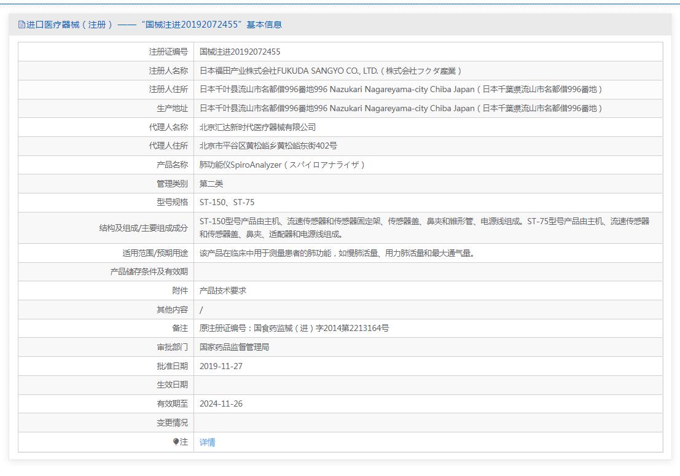Click approval department 国家药品监督管理局
The height and width of the screenshot is (476, 680).
pos(234,347)
